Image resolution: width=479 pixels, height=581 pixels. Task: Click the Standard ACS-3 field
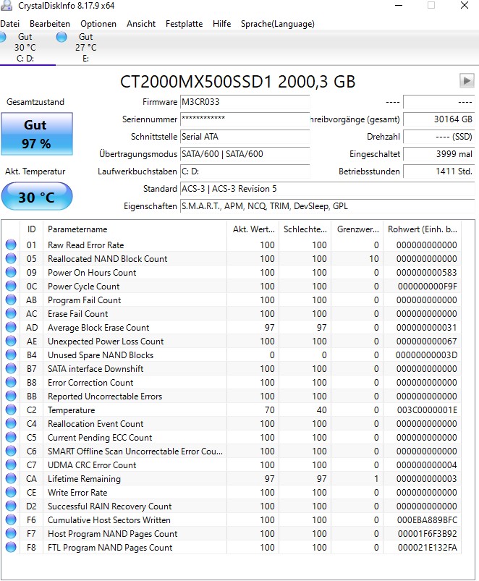(327, 189)
